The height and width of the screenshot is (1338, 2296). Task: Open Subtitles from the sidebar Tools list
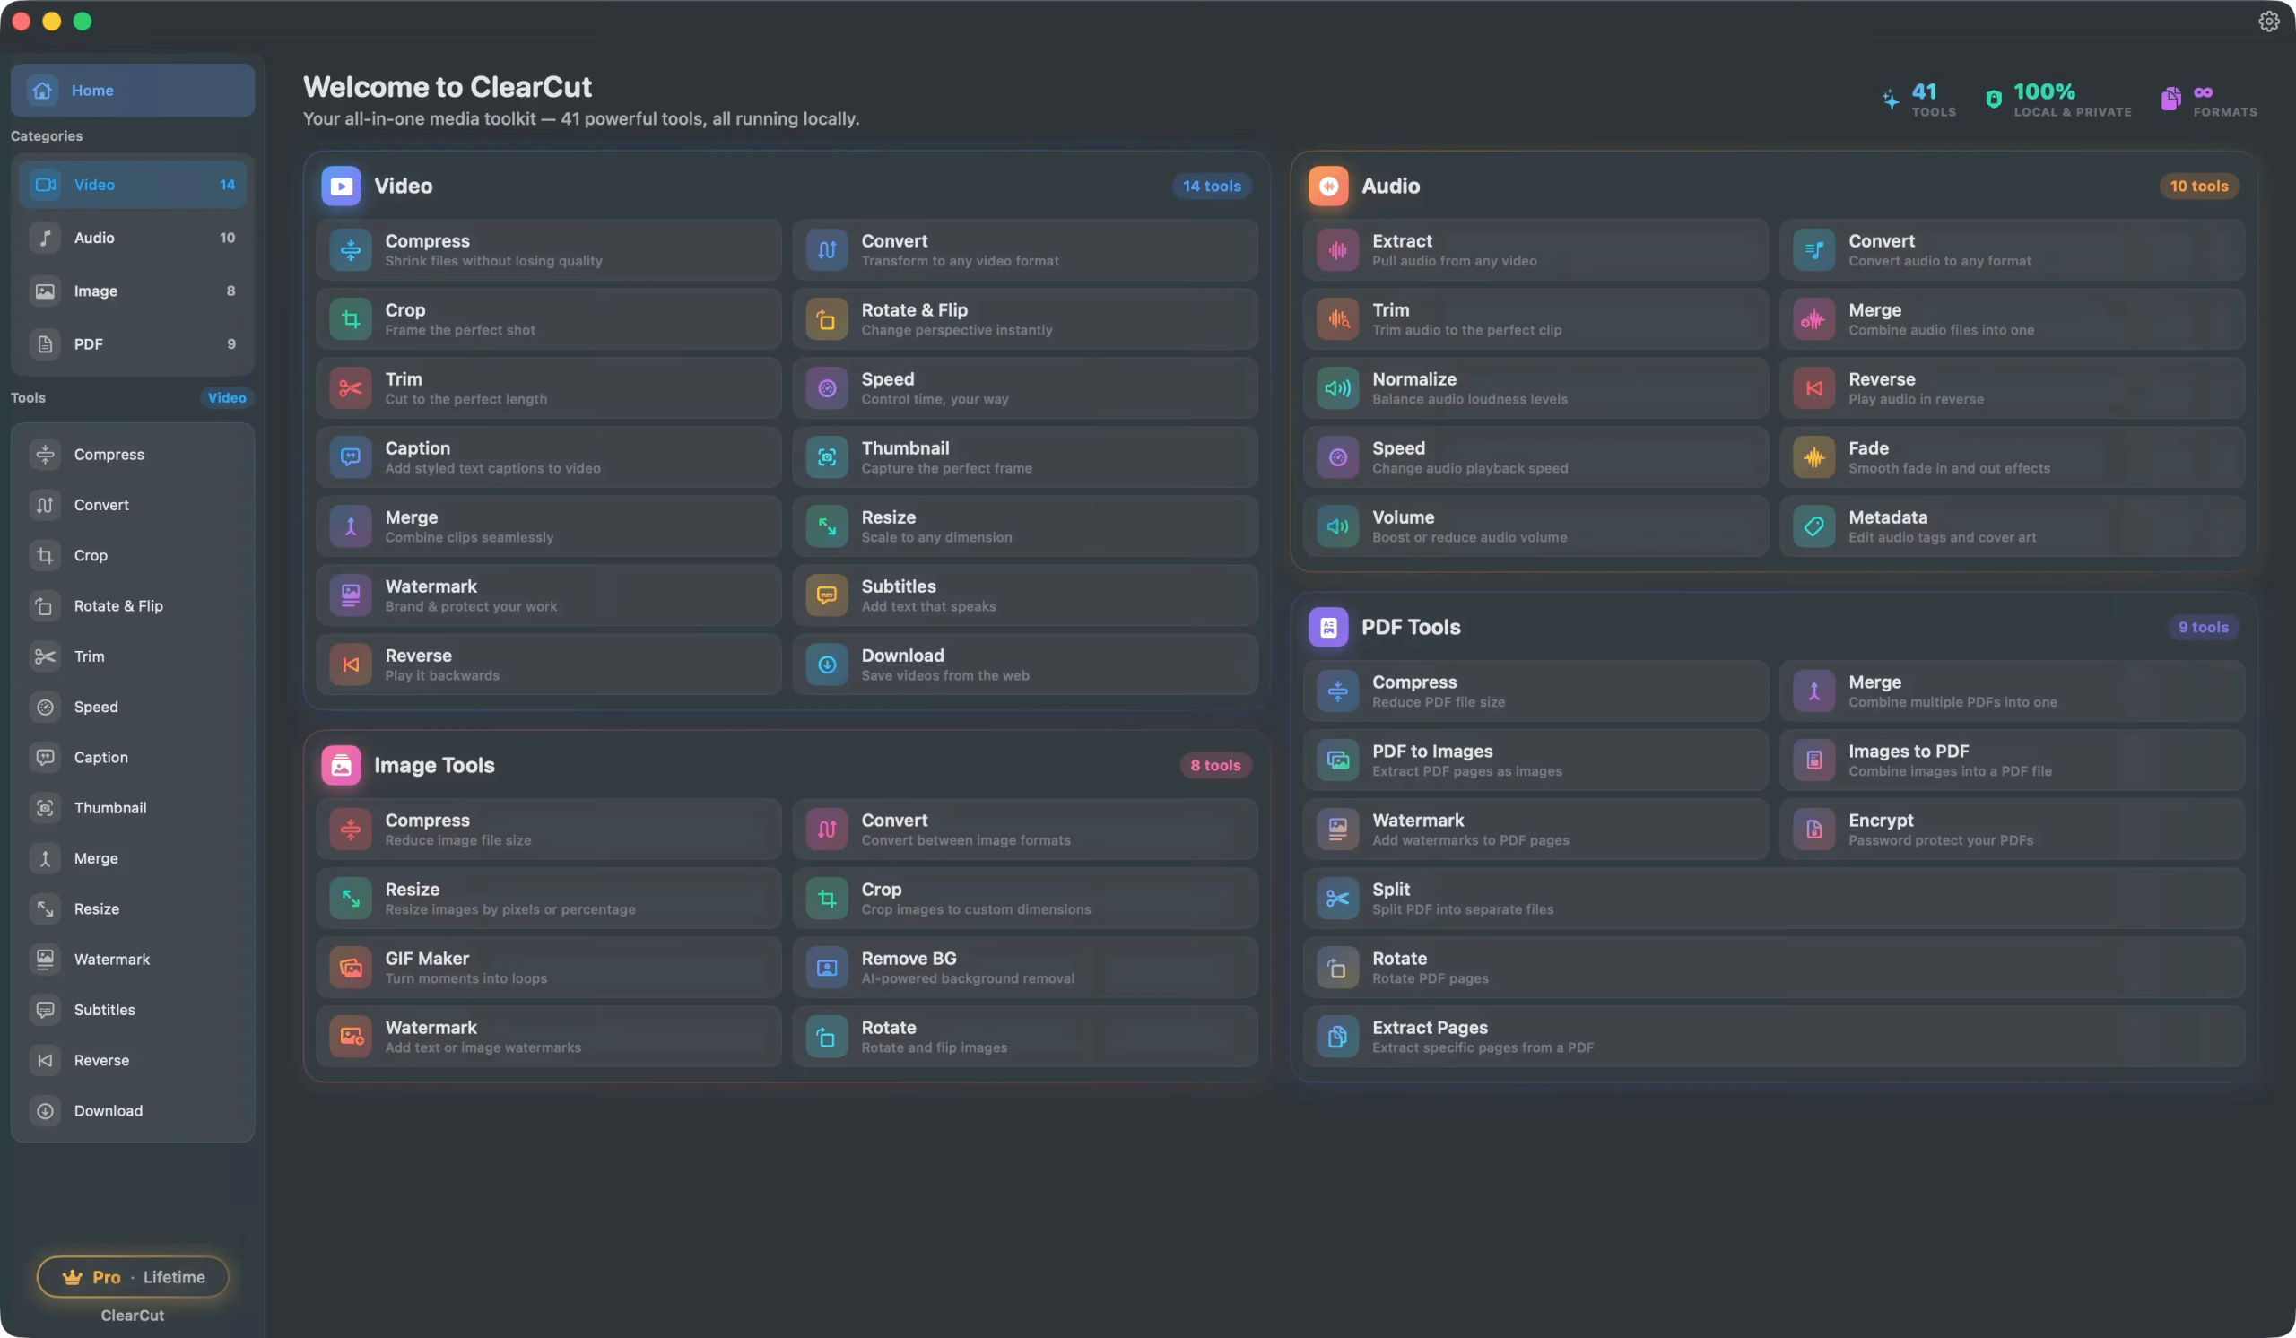coord(133,1009)
